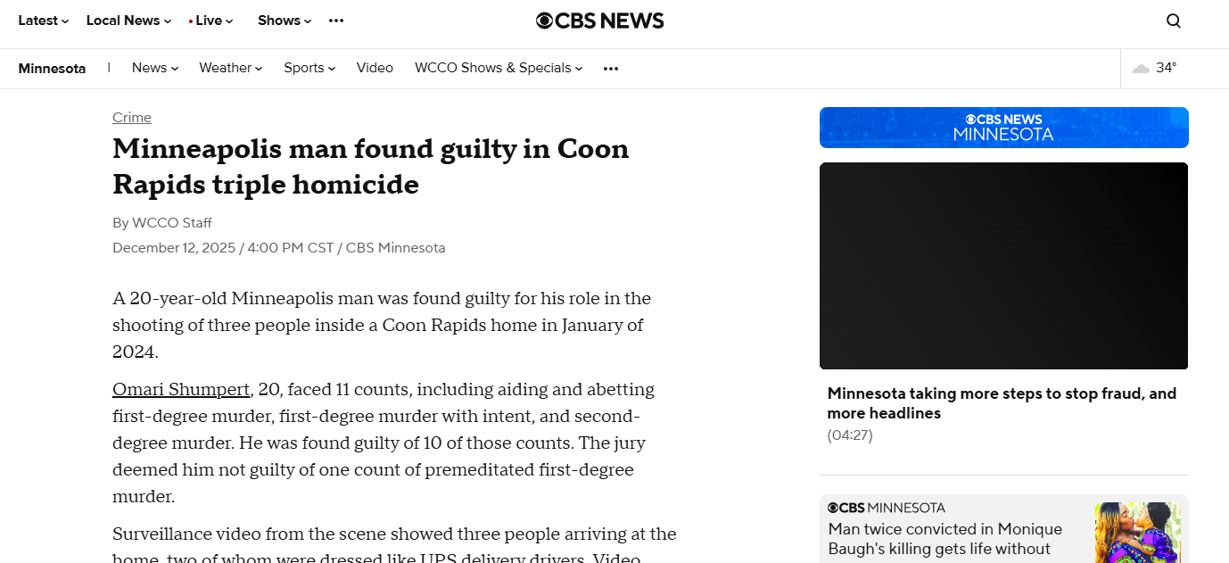Viewport: 1229px width, 563px height.
Task: Expand the Shows dropdown
Action: pyautogui.click(x=285, y=21)
